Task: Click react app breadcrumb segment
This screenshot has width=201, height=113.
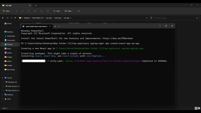Action: (x=57, y=18)
